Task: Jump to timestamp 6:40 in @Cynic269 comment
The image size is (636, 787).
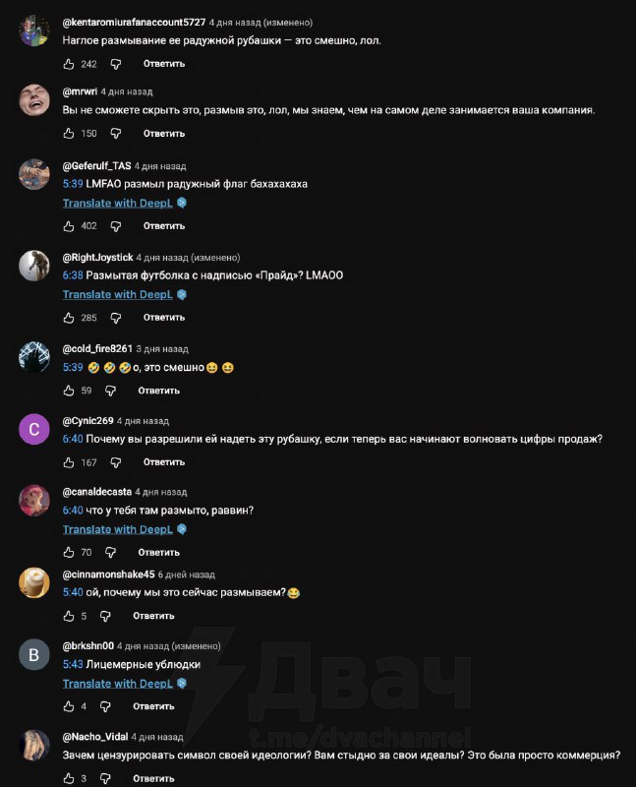Action: (x=73, y=439)
